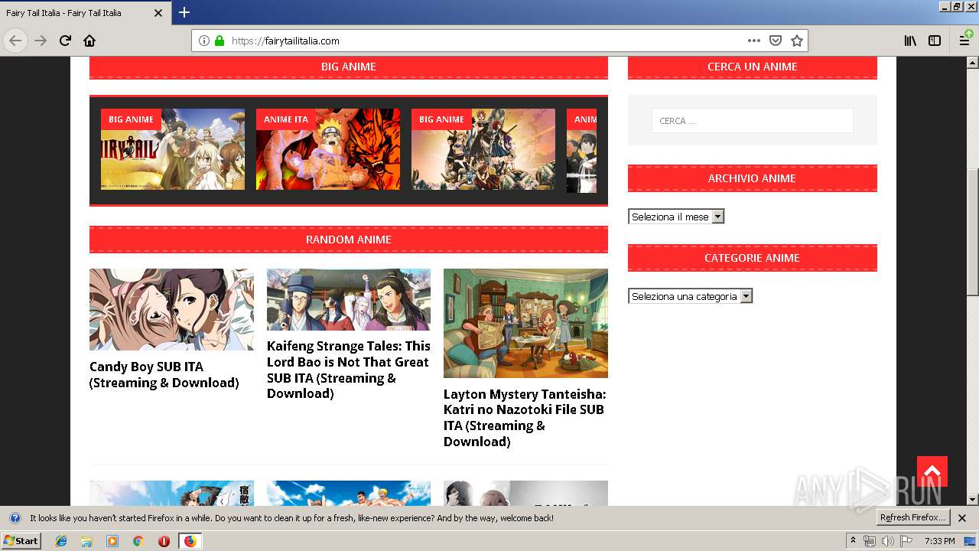Click the BIG ANIME section header

click(349, 67)
